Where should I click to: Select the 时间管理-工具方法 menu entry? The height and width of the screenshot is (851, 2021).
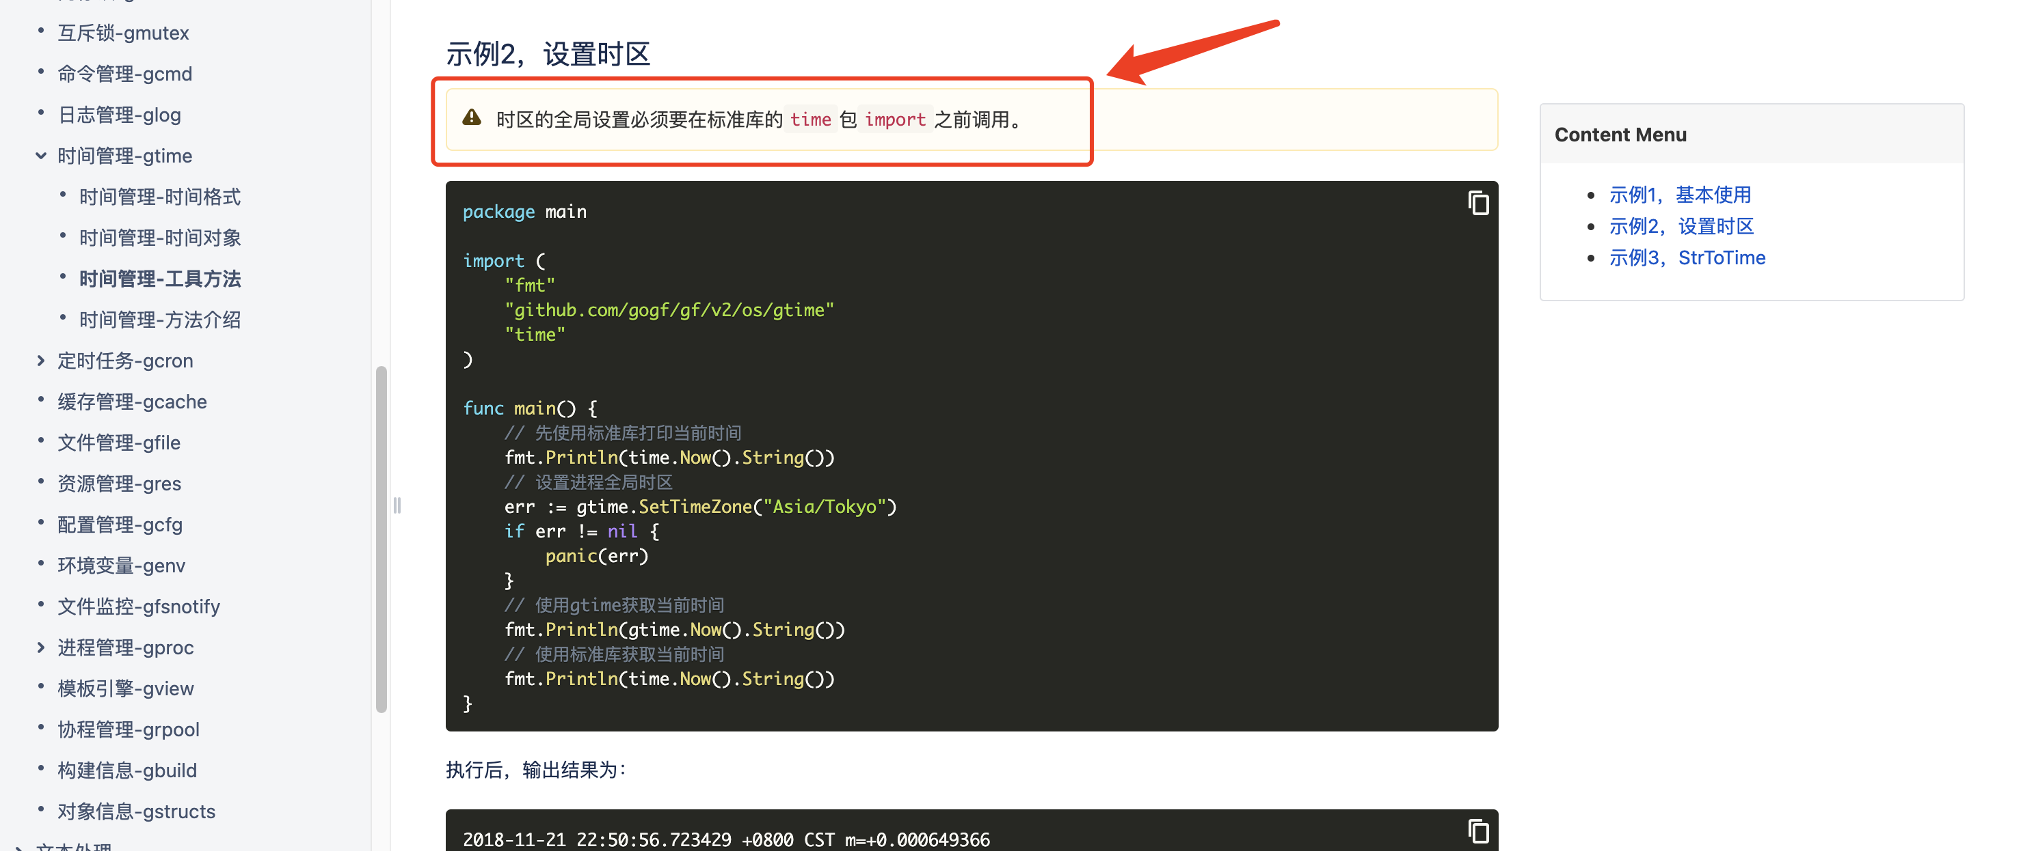pos(160,278)
